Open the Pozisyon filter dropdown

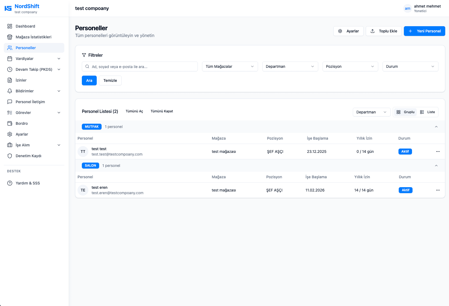click(x=350, y=66)
